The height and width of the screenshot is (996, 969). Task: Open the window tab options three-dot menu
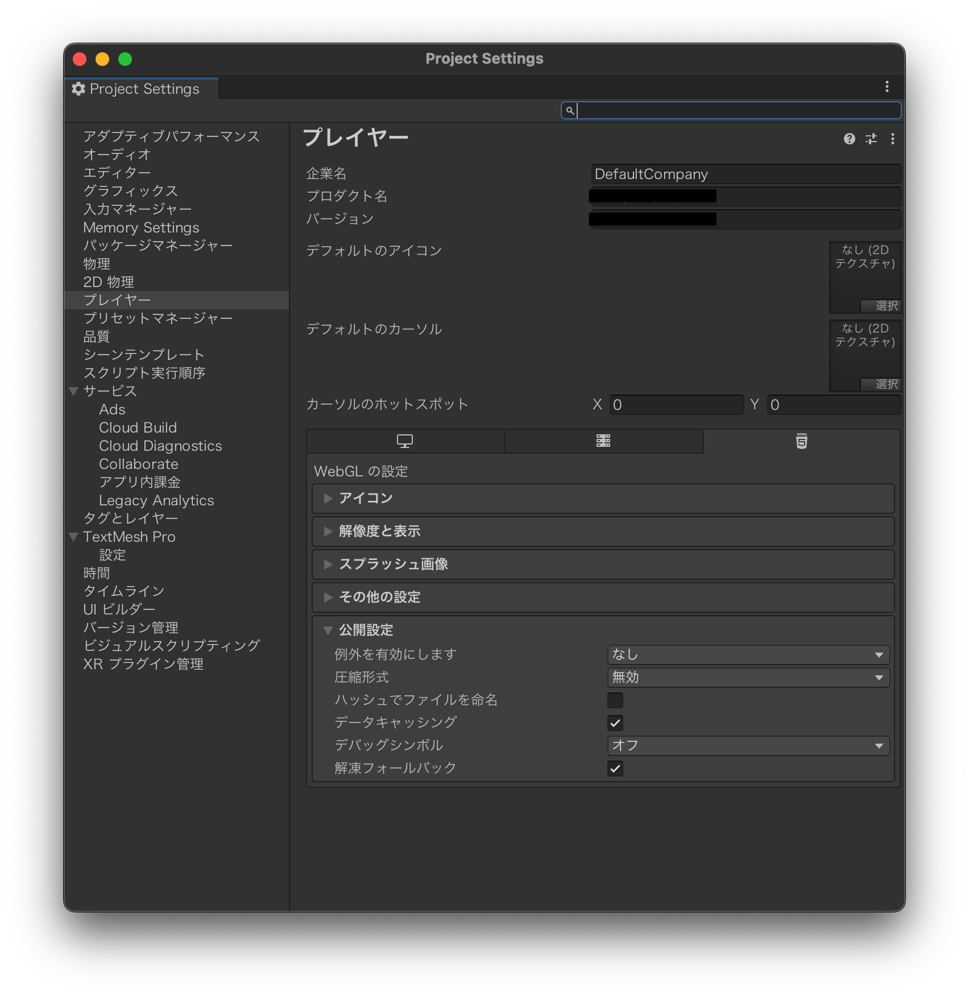pyautogui.click(x=887, y=86)
